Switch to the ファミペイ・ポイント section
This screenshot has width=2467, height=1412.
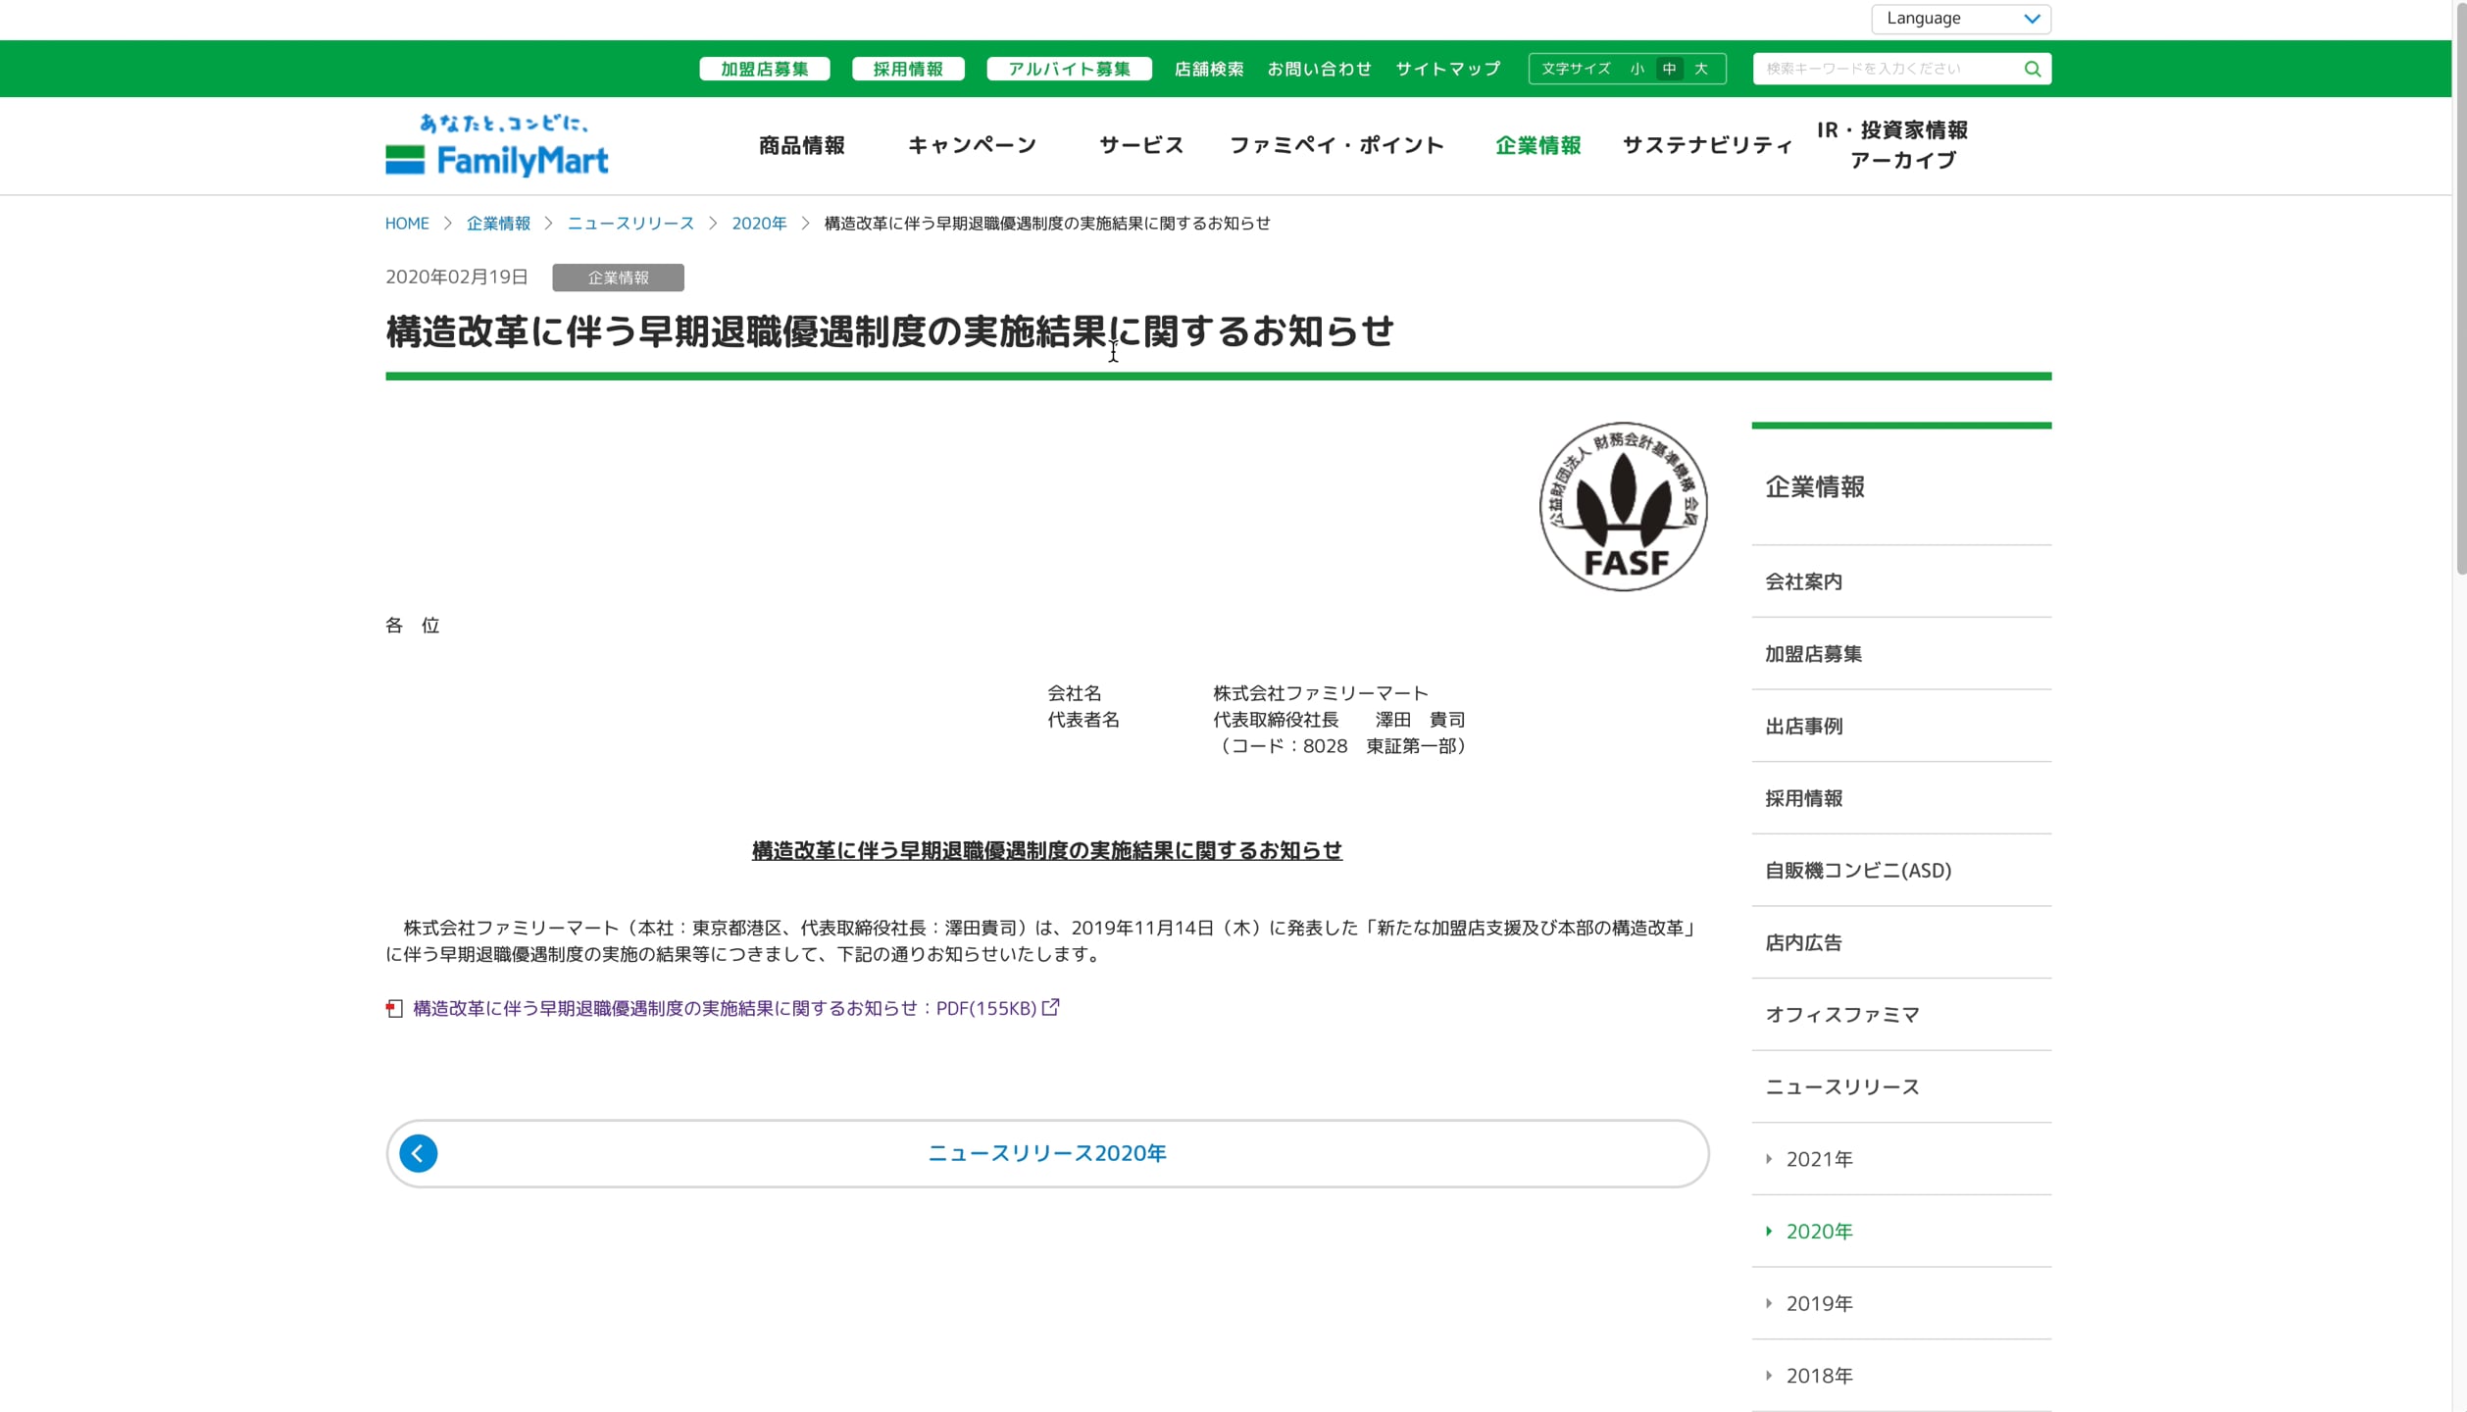point(1336,145)
